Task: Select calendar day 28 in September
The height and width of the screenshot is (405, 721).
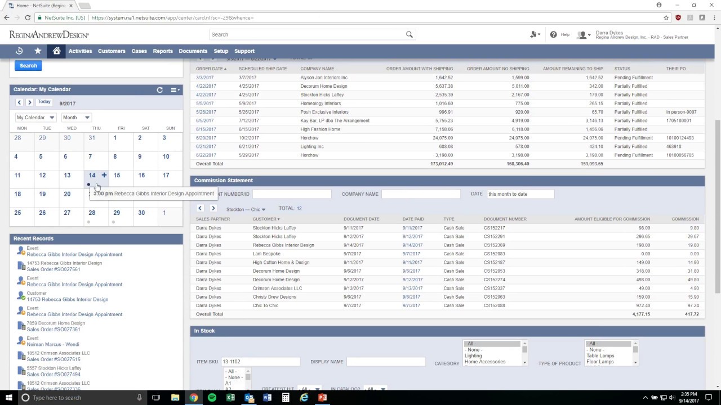Action: (x=92, y=213)
